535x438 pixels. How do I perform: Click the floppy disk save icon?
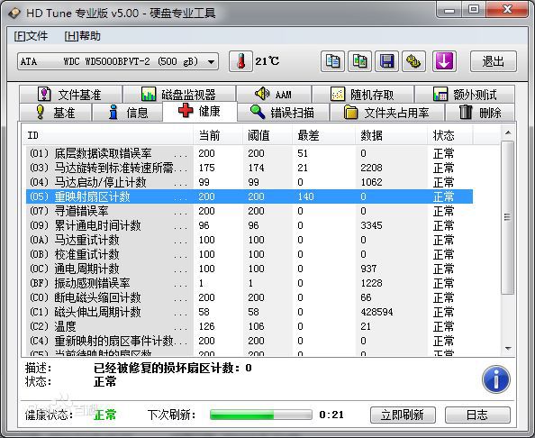point(386,61)
